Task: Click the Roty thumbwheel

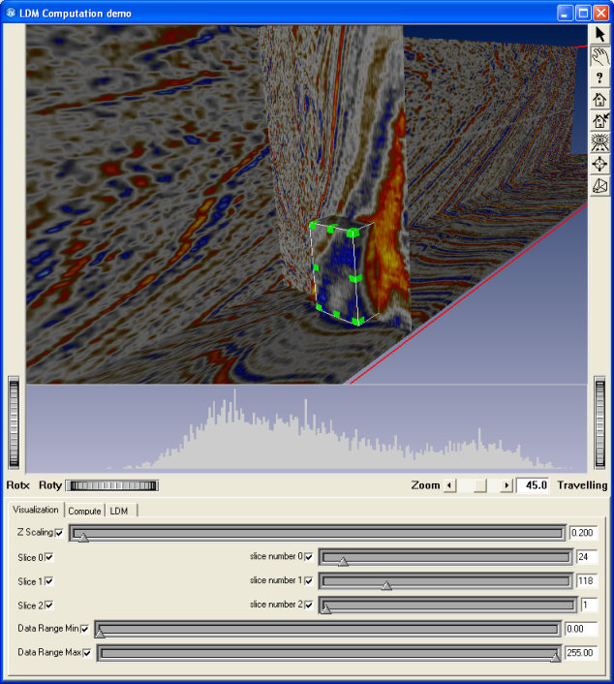Action: click(x=112, y=485)
